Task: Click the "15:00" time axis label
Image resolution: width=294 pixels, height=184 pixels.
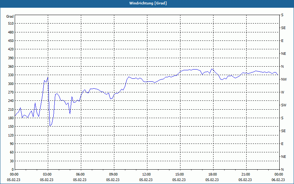Action: [179, 174]
